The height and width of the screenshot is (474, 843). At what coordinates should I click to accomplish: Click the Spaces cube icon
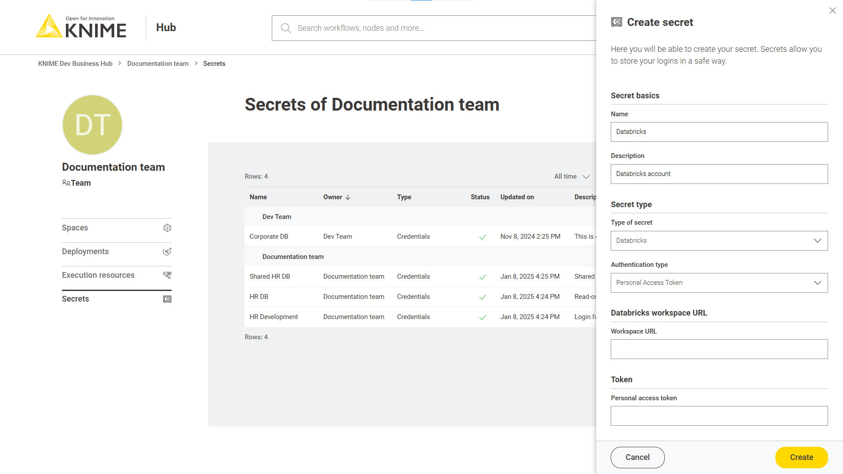coord(167,228)
